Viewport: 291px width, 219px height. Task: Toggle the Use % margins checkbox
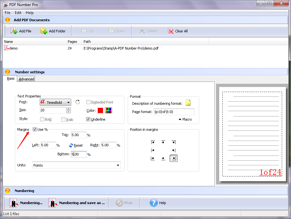coord(35,129)
